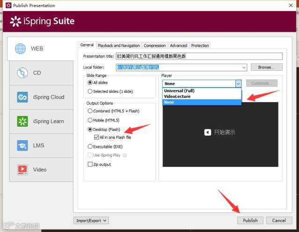Select the Video label

40,170
